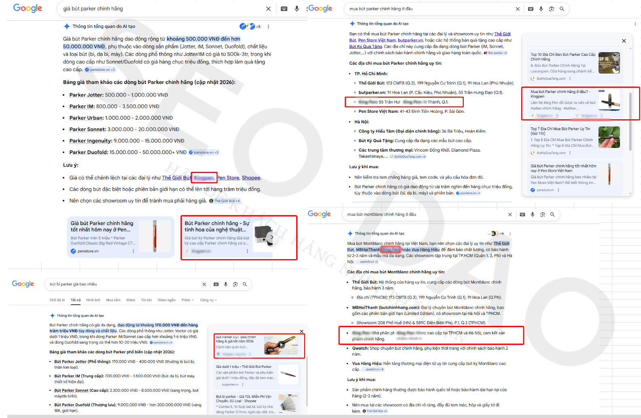The image size is (641, 418).
Task: Close sources panel above 'Top 10 Địa Chỉ' card
Action: (624, 41)
